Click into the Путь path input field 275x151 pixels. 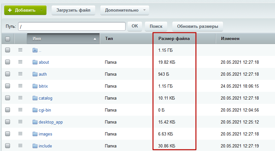(72, 26)
